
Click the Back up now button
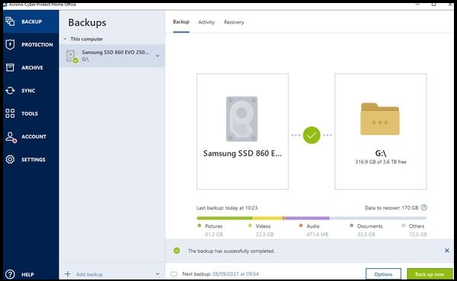click(x=430, y=274)
